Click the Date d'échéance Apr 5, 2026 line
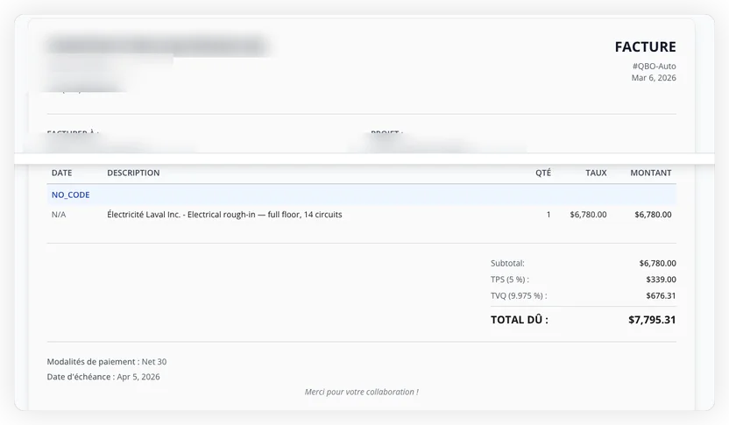Viewport: 729px width, 425px height. pyautogui.click(x=103, y=377)
